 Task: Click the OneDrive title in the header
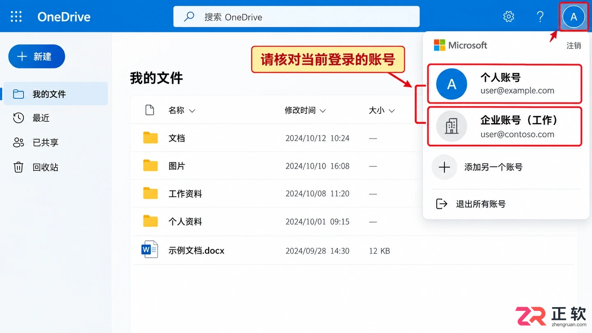point(64,17)
